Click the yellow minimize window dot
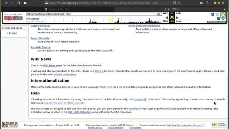Image resolution: width=229 pixels, height=129 pixels. (215, 3)
